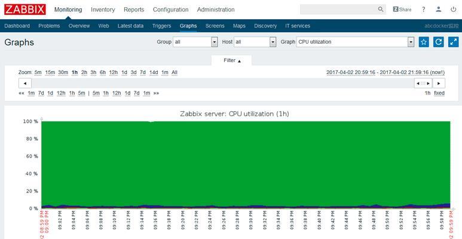The width and height of the screenshot is (462, 239).
Task: Click the start date 2017-04-02 20:59:16
Action: (351, 72)
